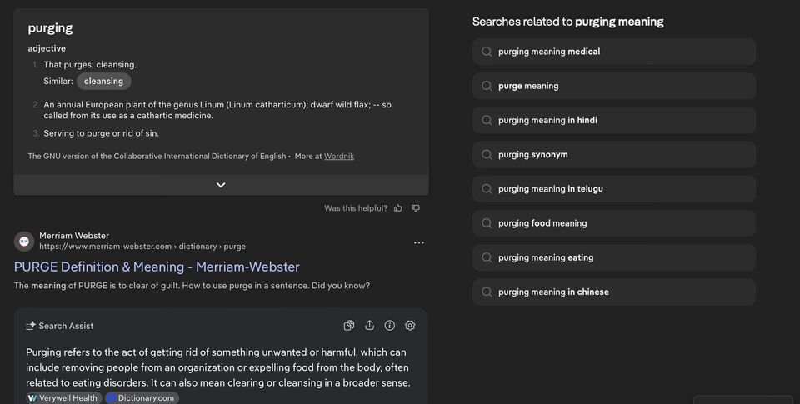
Task: Click the Merriam-Webster URL breadcrumb
Action: pyautogui.click(x=142, y=247)
